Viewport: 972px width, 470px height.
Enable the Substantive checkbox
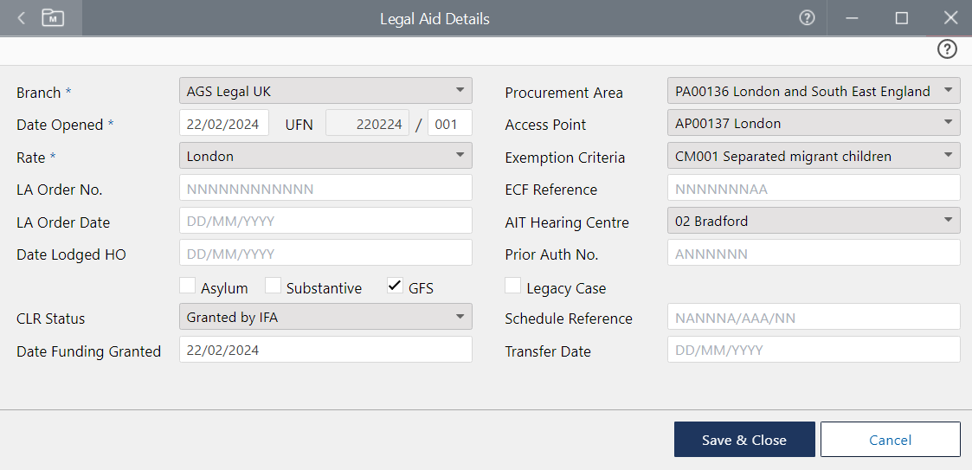[x=273, y=286]
